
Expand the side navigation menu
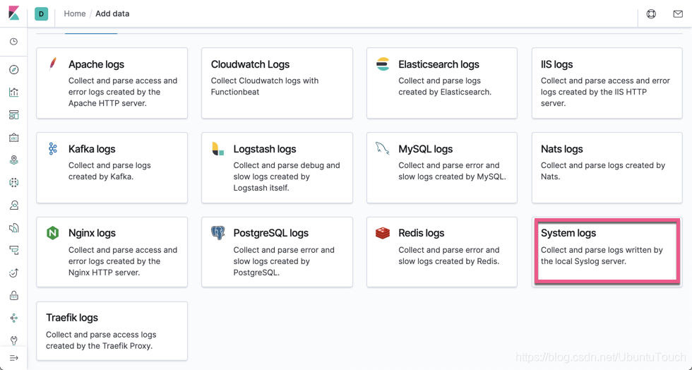tap(13, 358)
